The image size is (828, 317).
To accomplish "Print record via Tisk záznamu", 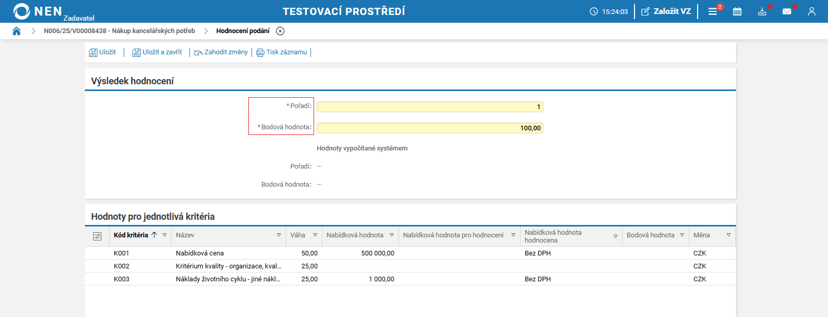I will 282,52.
